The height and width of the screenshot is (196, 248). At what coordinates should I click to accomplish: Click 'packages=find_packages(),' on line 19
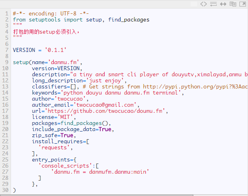[72, 123]
